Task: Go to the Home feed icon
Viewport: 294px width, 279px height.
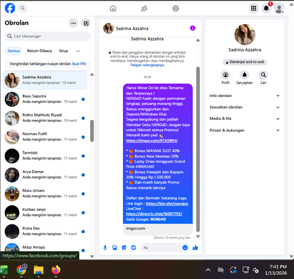Action: 113,8
